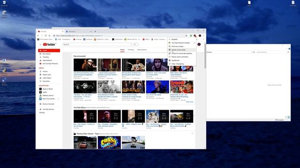Open a new Chrome tab
Screen dimensions: 300x168
95,31
